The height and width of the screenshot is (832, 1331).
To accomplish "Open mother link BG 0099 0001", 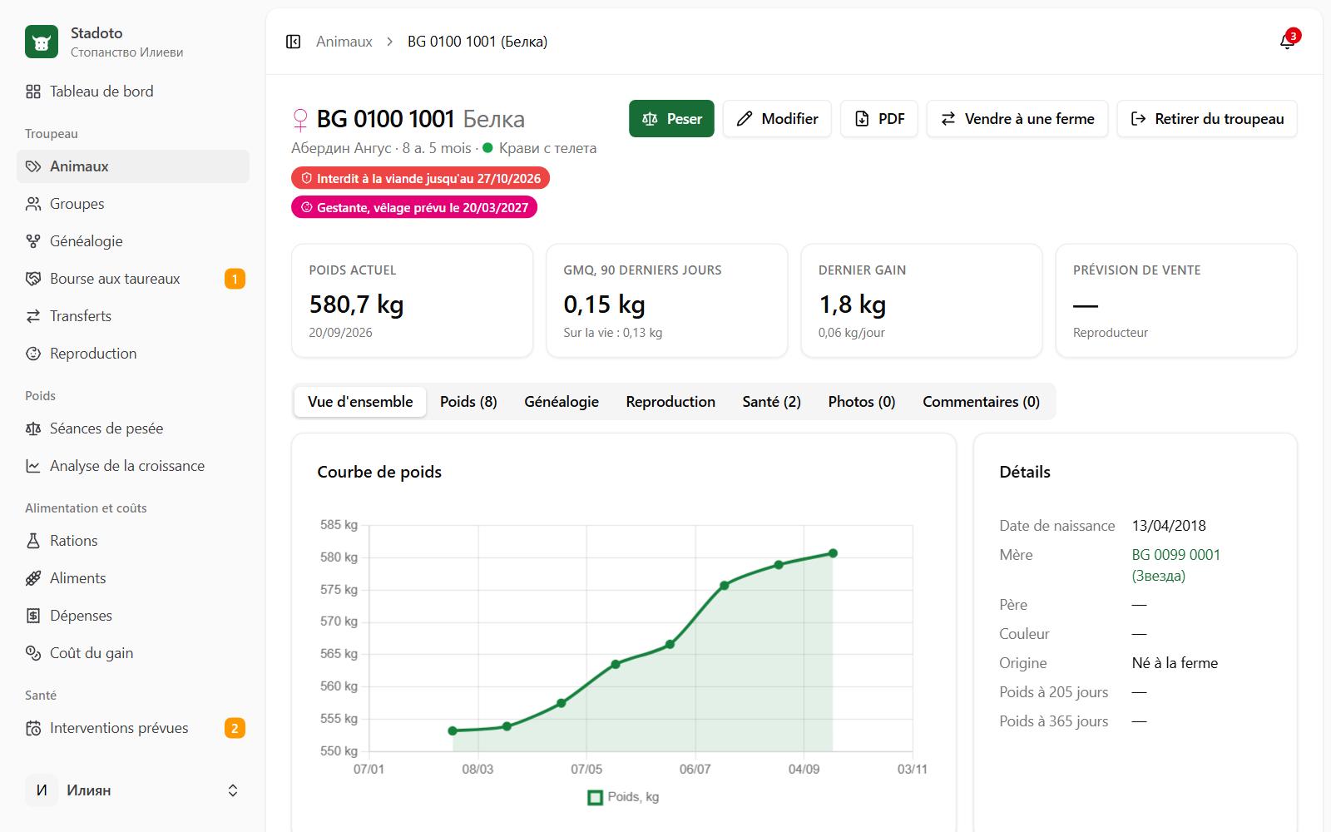I will coord(1176,565).
